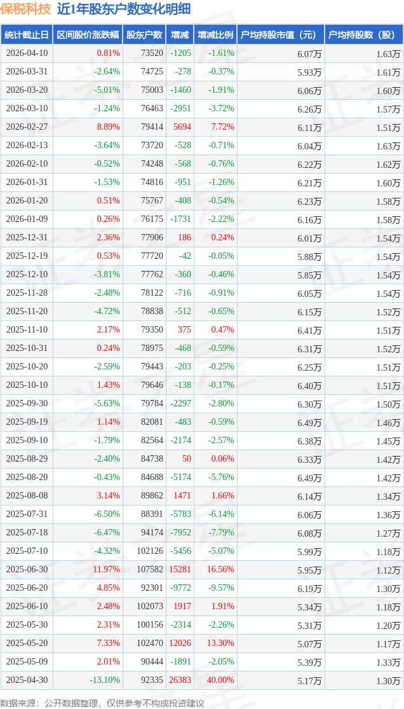
Task: Click the -13.10% price change value
Action: [x=105, y=680]
